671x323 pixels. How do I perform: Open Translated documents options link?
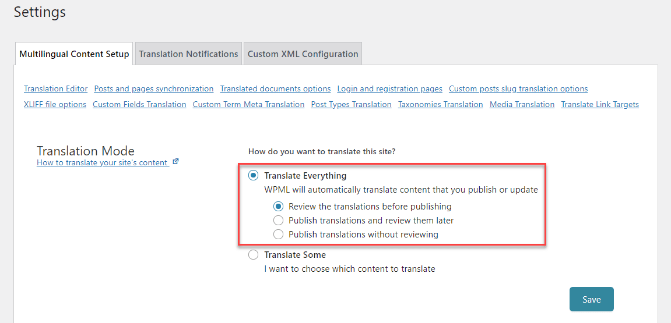(275, 89)
